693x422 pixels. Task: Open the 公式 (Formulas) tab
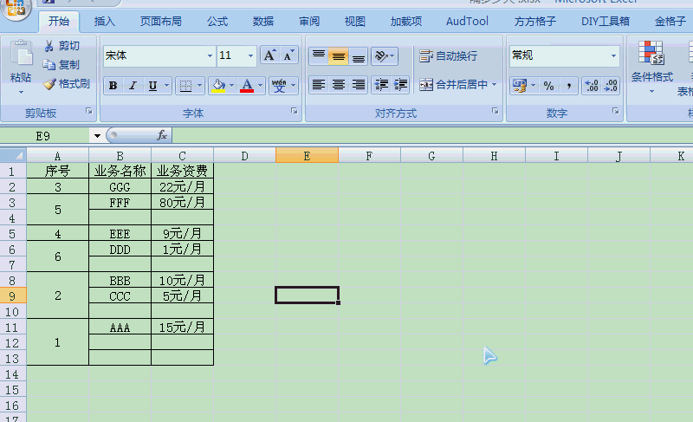217,22
